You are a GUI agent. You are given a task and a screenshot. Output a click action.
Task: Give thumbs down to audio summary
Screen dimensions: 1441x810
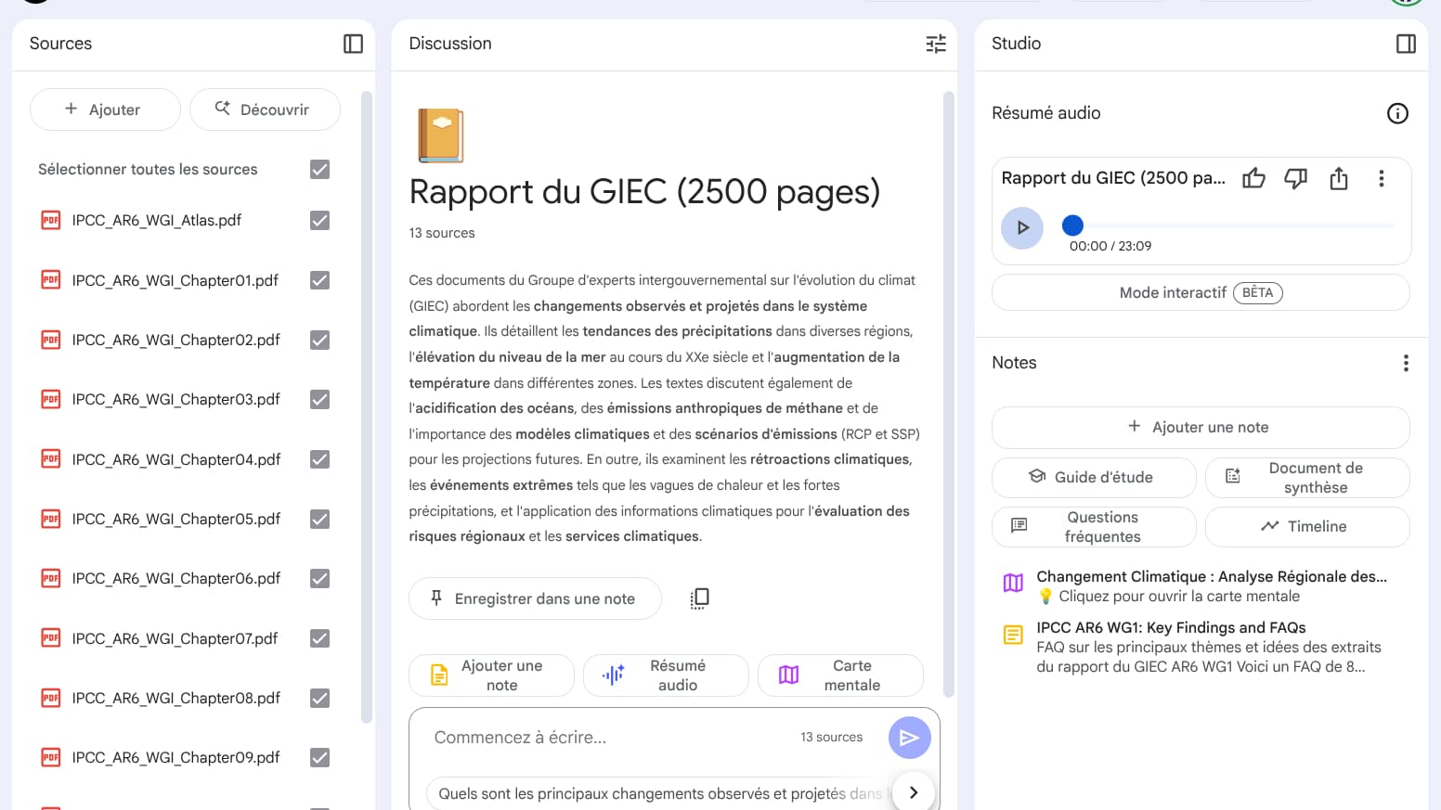pyautogui.click(x=1295, y=178)
